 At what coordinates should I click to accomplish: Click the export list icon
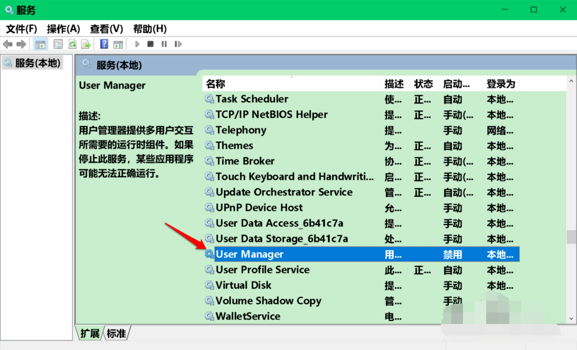pos(86,44)
